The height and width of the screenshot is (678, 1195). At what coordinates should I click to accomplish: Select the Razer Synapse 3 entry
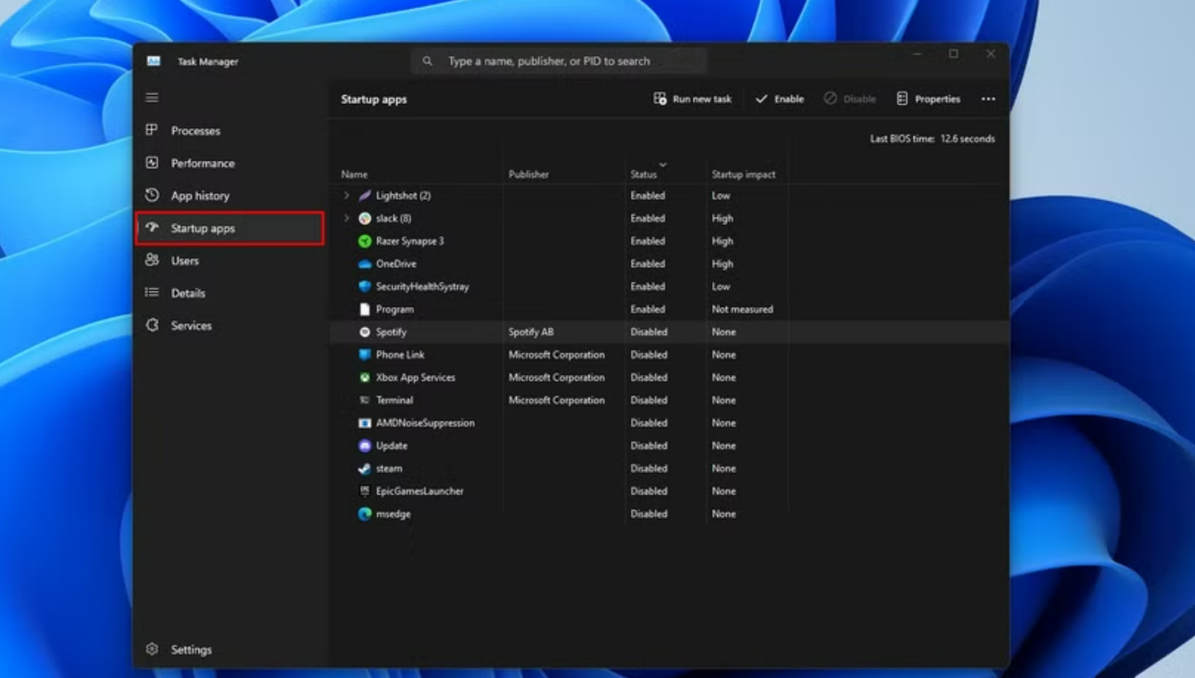click(x=410, y=241)
